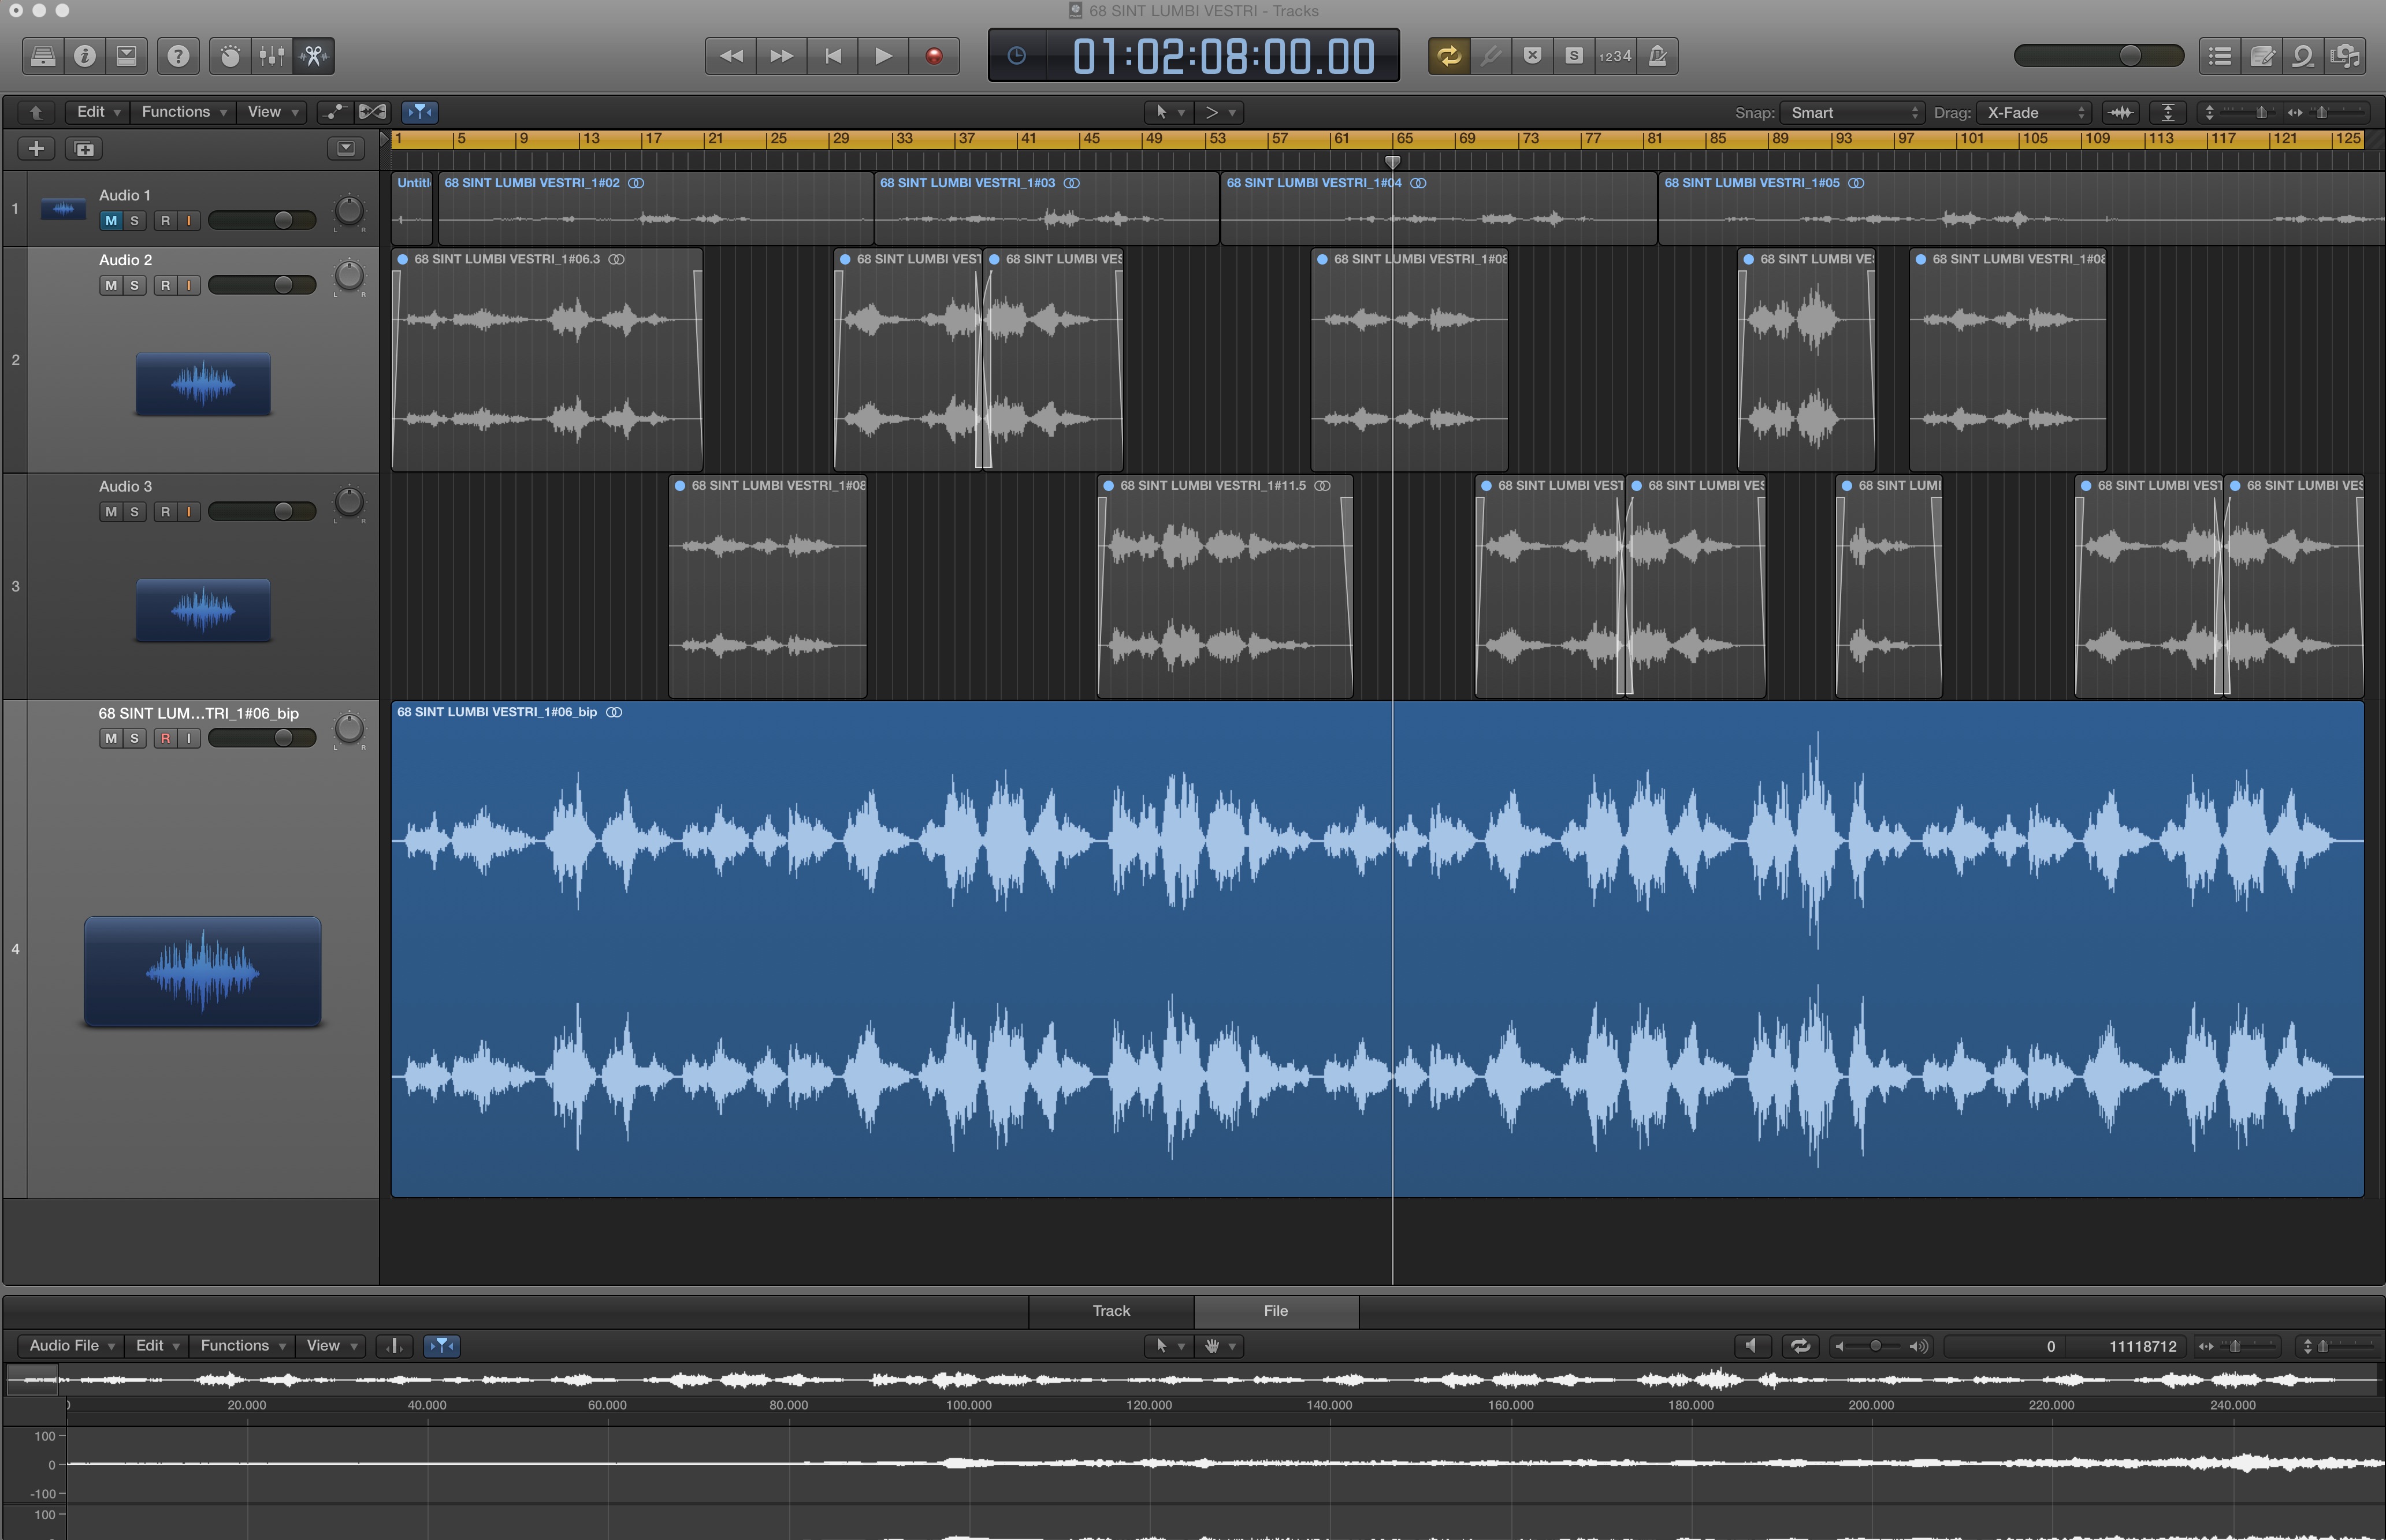
Task: Click the red Record button
Action: 934,56
